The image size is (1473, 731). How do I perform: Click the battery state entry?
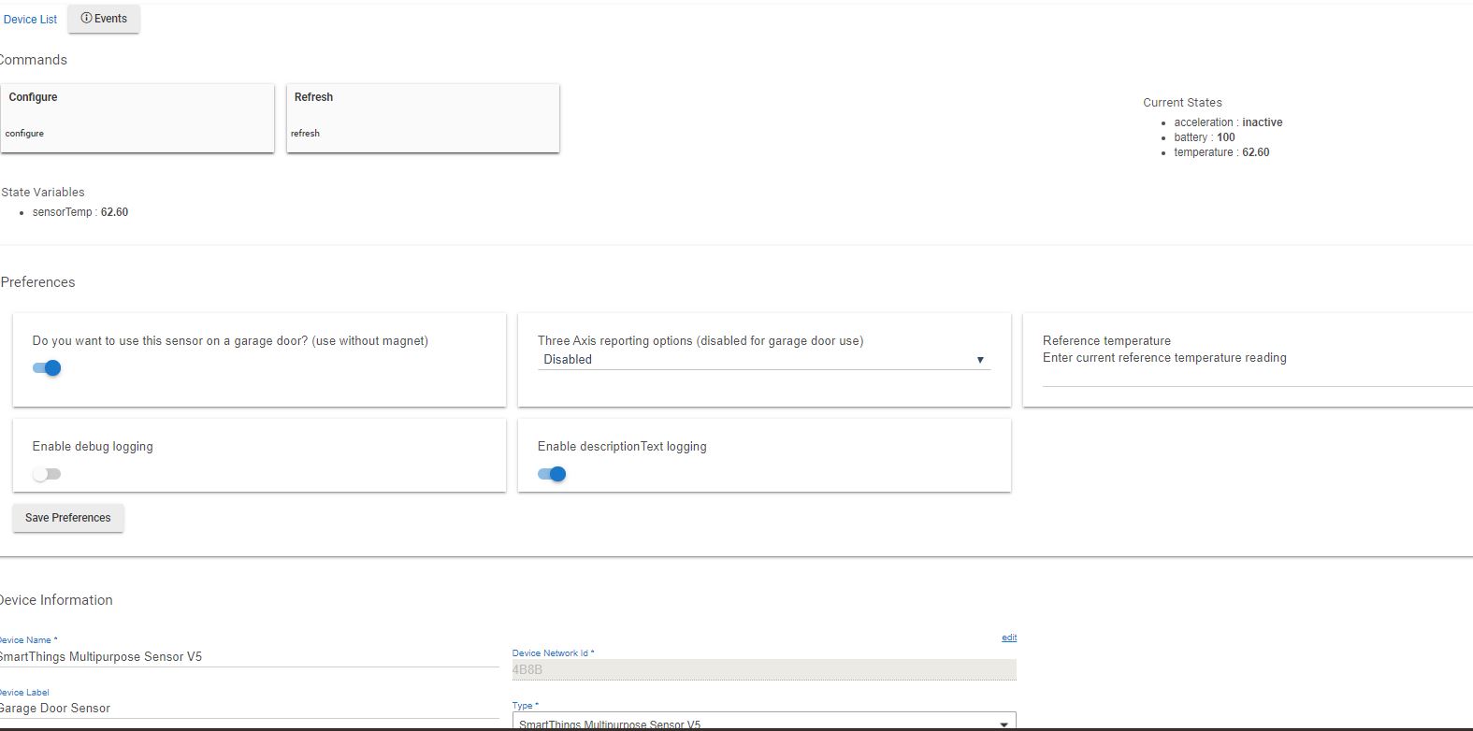1204,137
